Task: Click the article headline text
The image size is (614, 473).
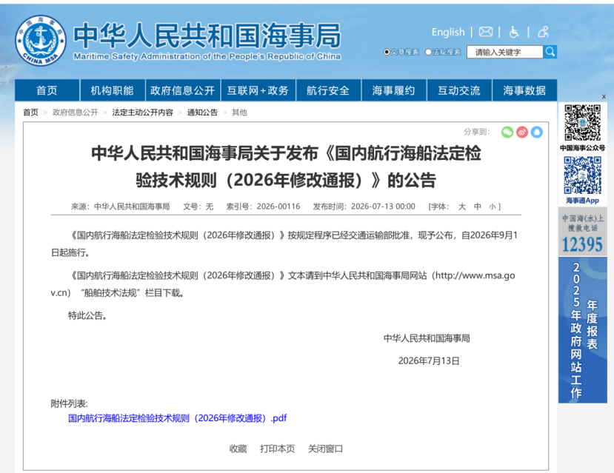Action: (x=286, y=167)
